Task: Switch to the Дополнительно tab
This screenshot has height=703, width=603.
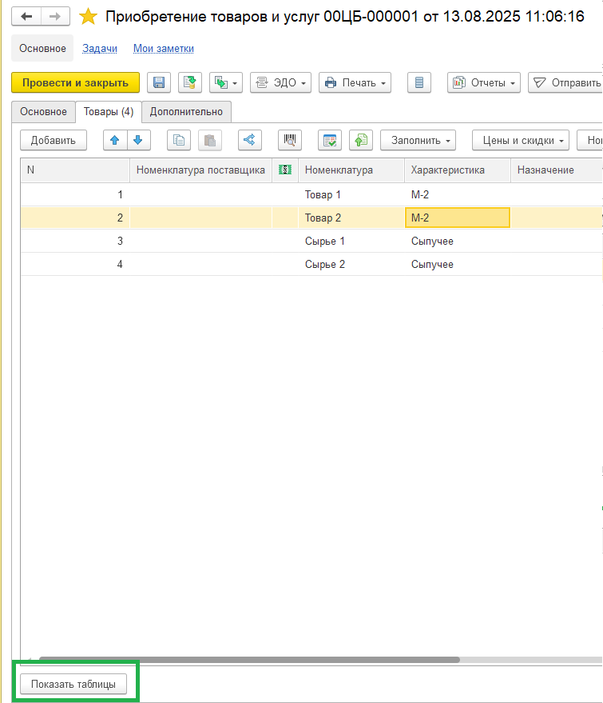Action: 186,112
